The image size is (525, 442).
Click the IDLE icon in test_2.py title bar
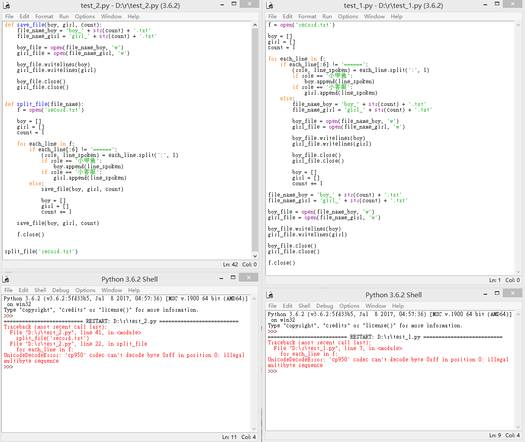coord(7,6)
